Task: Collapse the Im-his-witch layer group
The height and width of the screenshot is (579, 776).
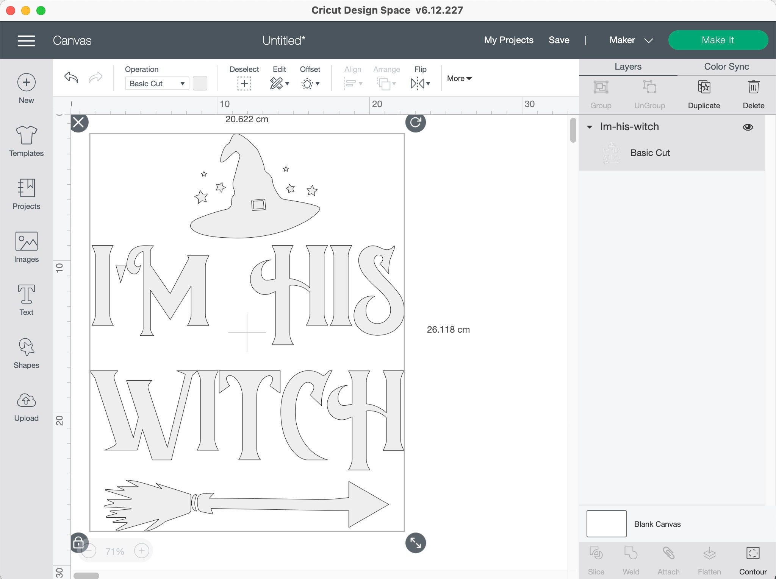Action: tap(590, 127)
